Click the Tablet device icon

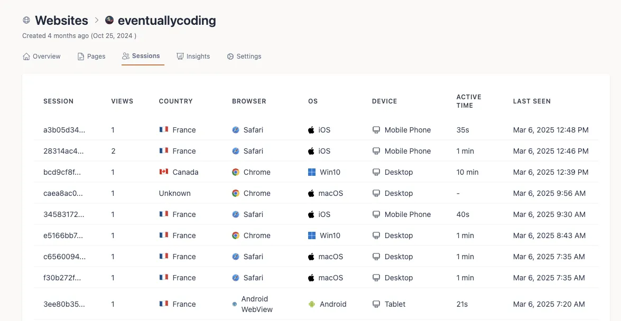point(376,304)
